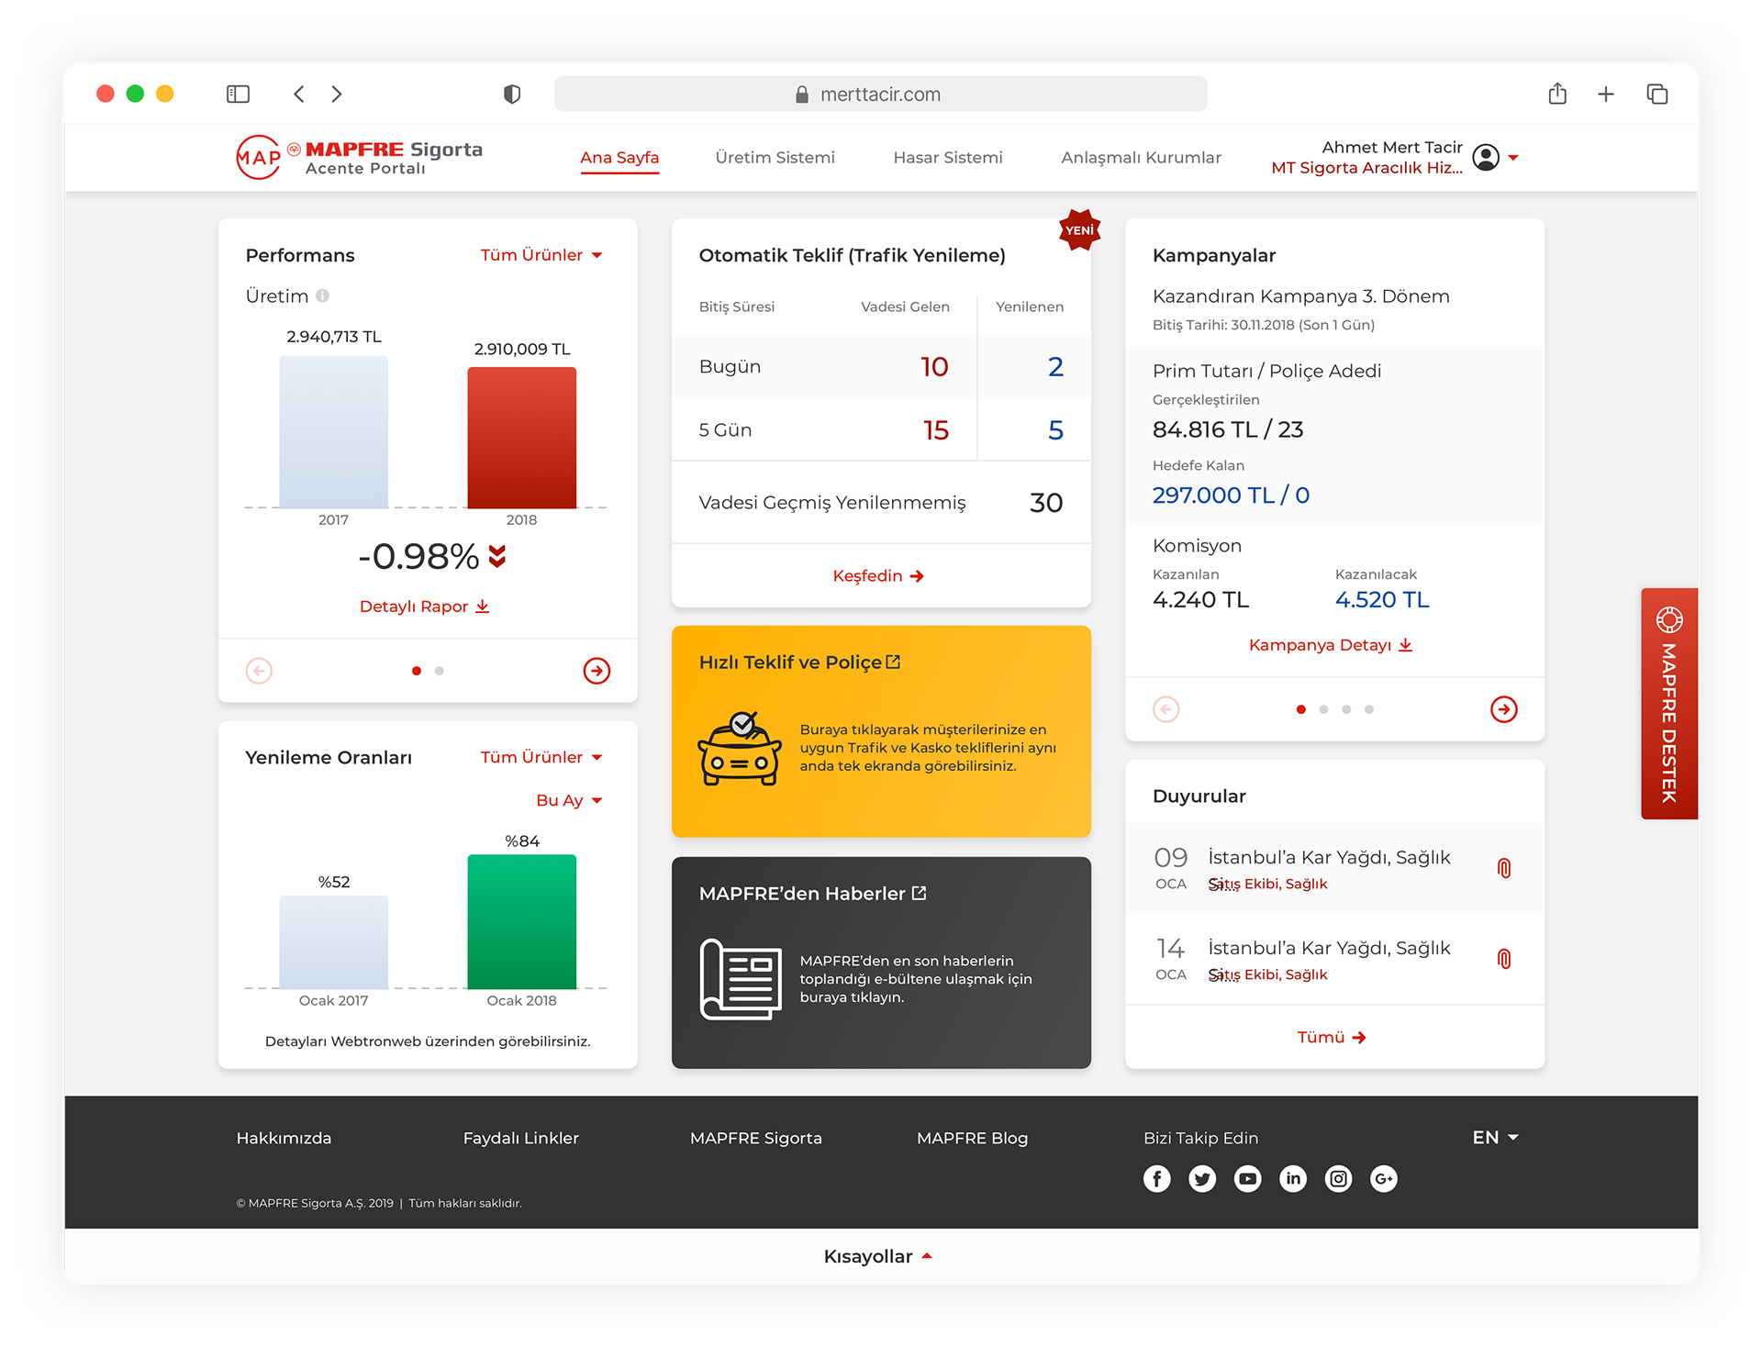Image resolution: width=1762 pixels, height=1347 pixels.
Task: Open the privacy shield icon
Action: click(x=512, y=94)
